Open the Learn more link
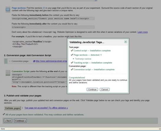Screen dimensions: 161x131 pos(142,32)
